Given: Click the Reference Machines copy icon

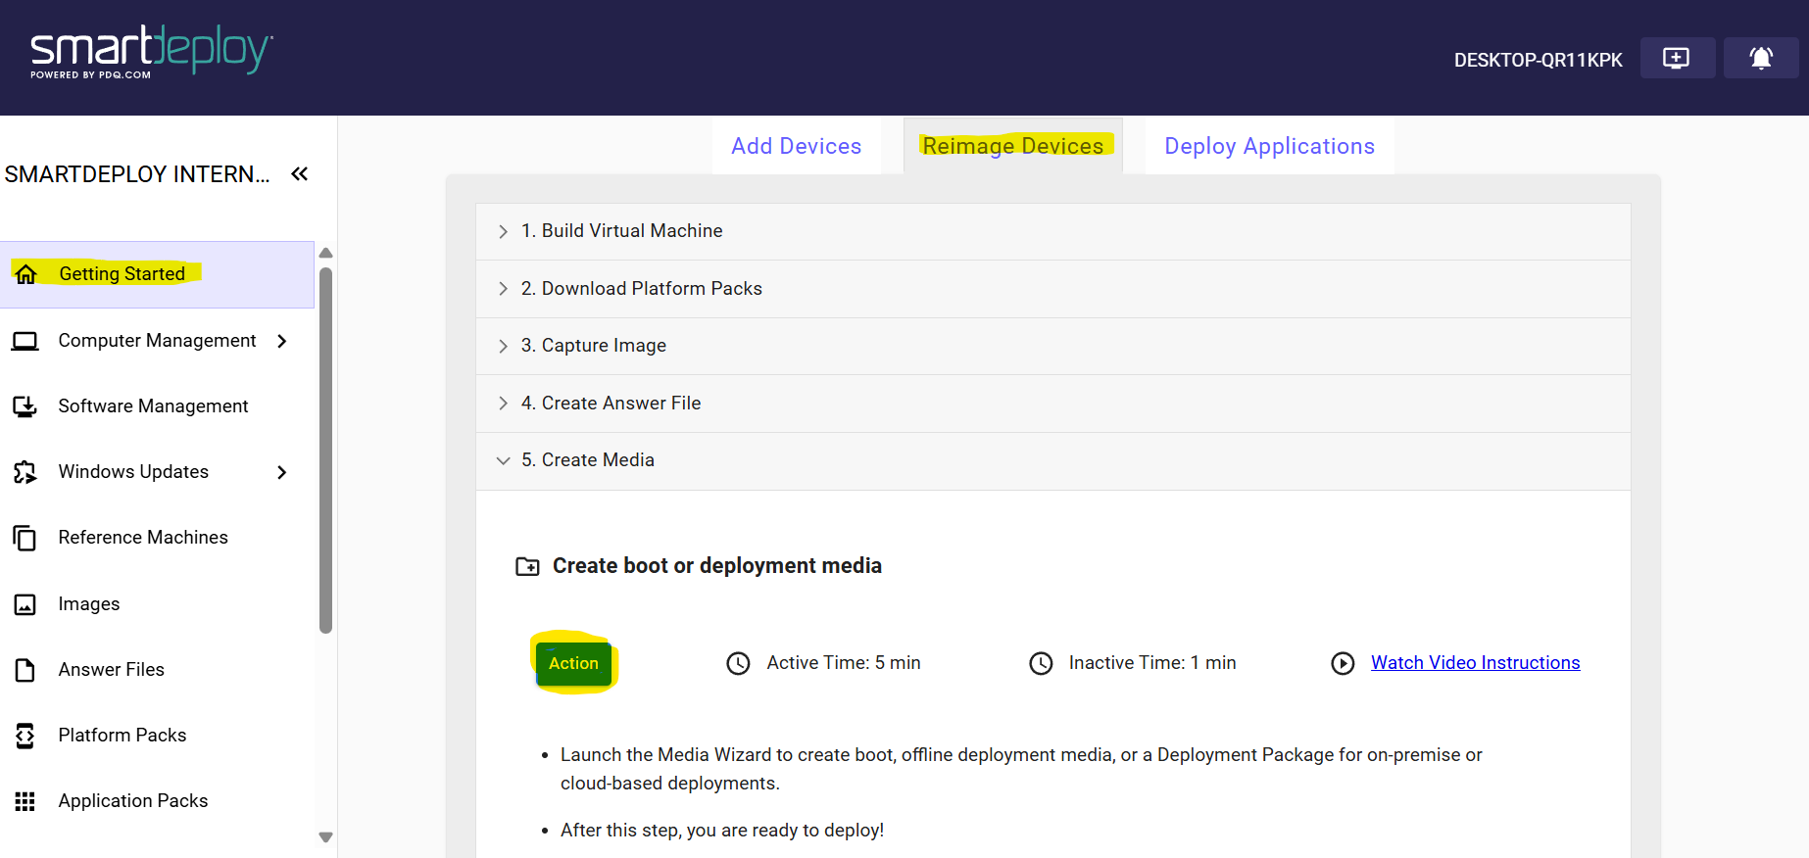Looking at the screenshot, I should click(x=25, y=538).
